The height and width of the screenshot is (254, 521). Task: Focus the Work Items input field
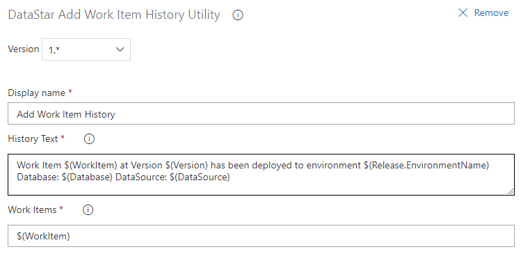coord(261,236)
